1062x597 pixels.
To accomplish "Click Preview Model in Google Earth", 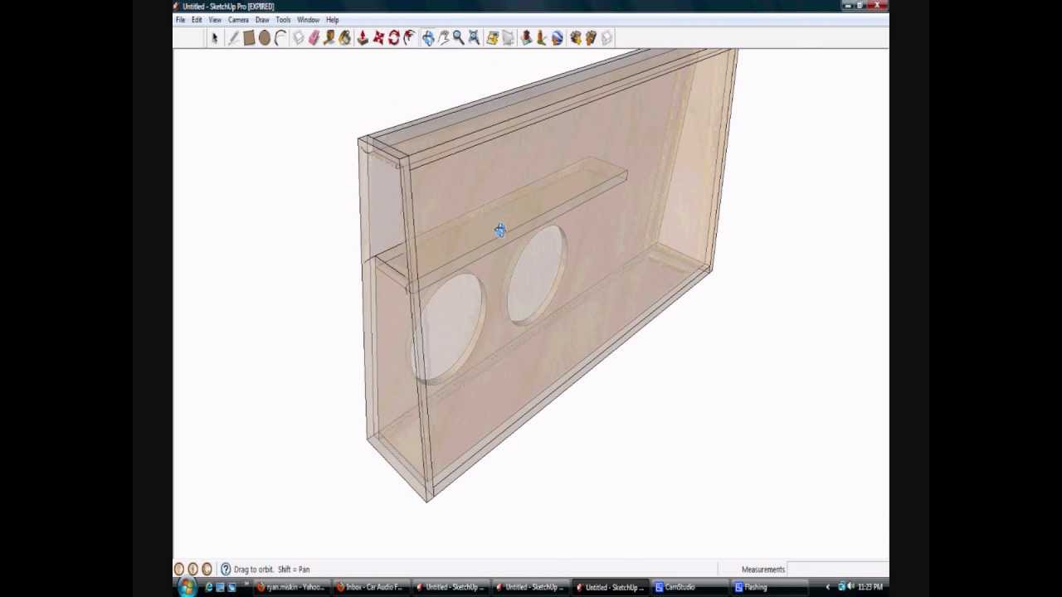I will tap(558, 38).
